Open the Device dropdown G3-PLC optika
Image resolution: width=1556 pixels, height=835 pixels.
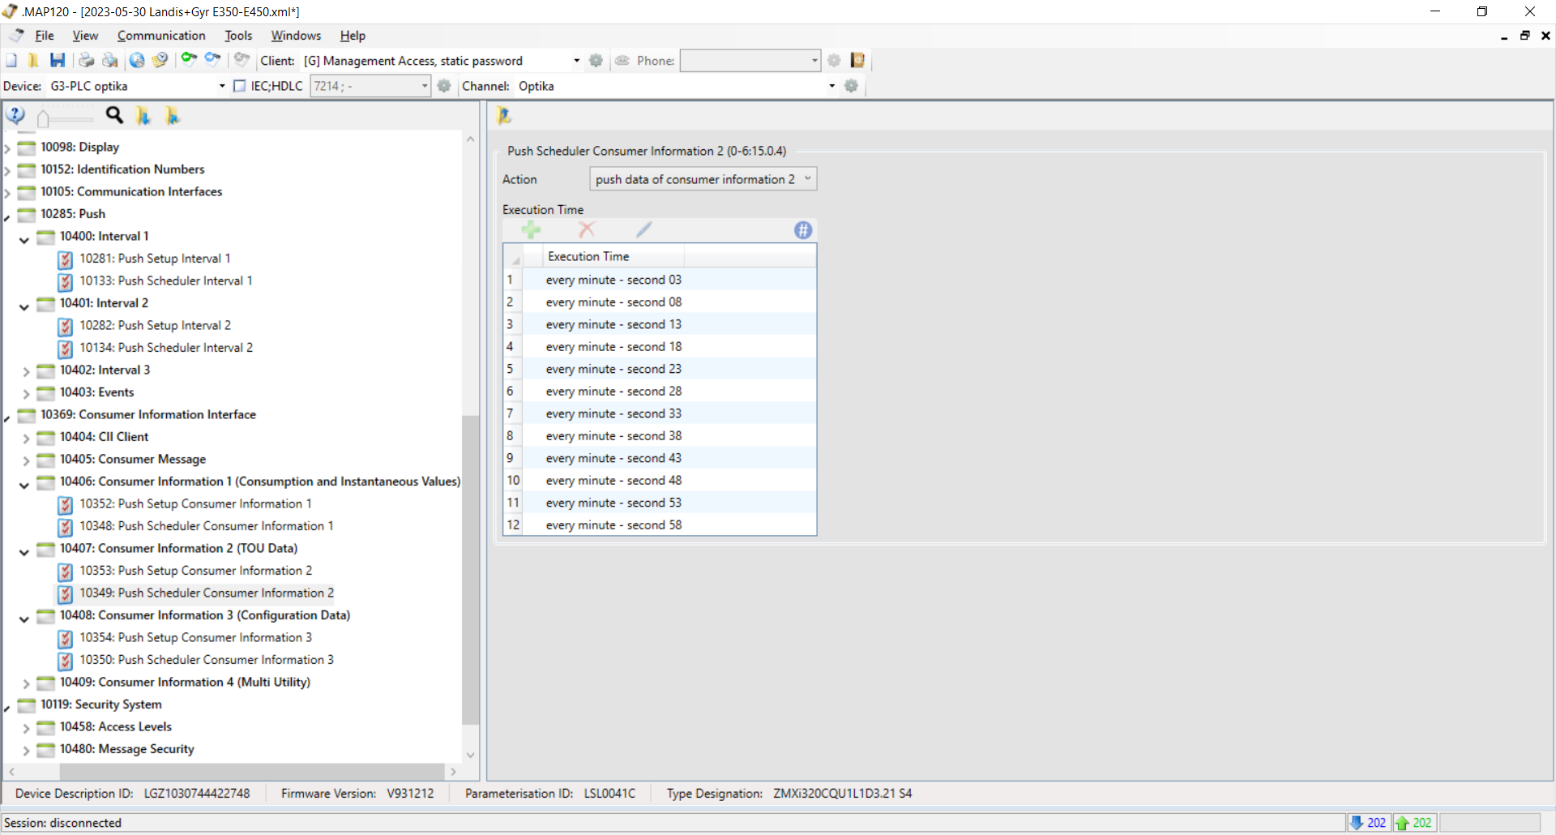point(137,86)
